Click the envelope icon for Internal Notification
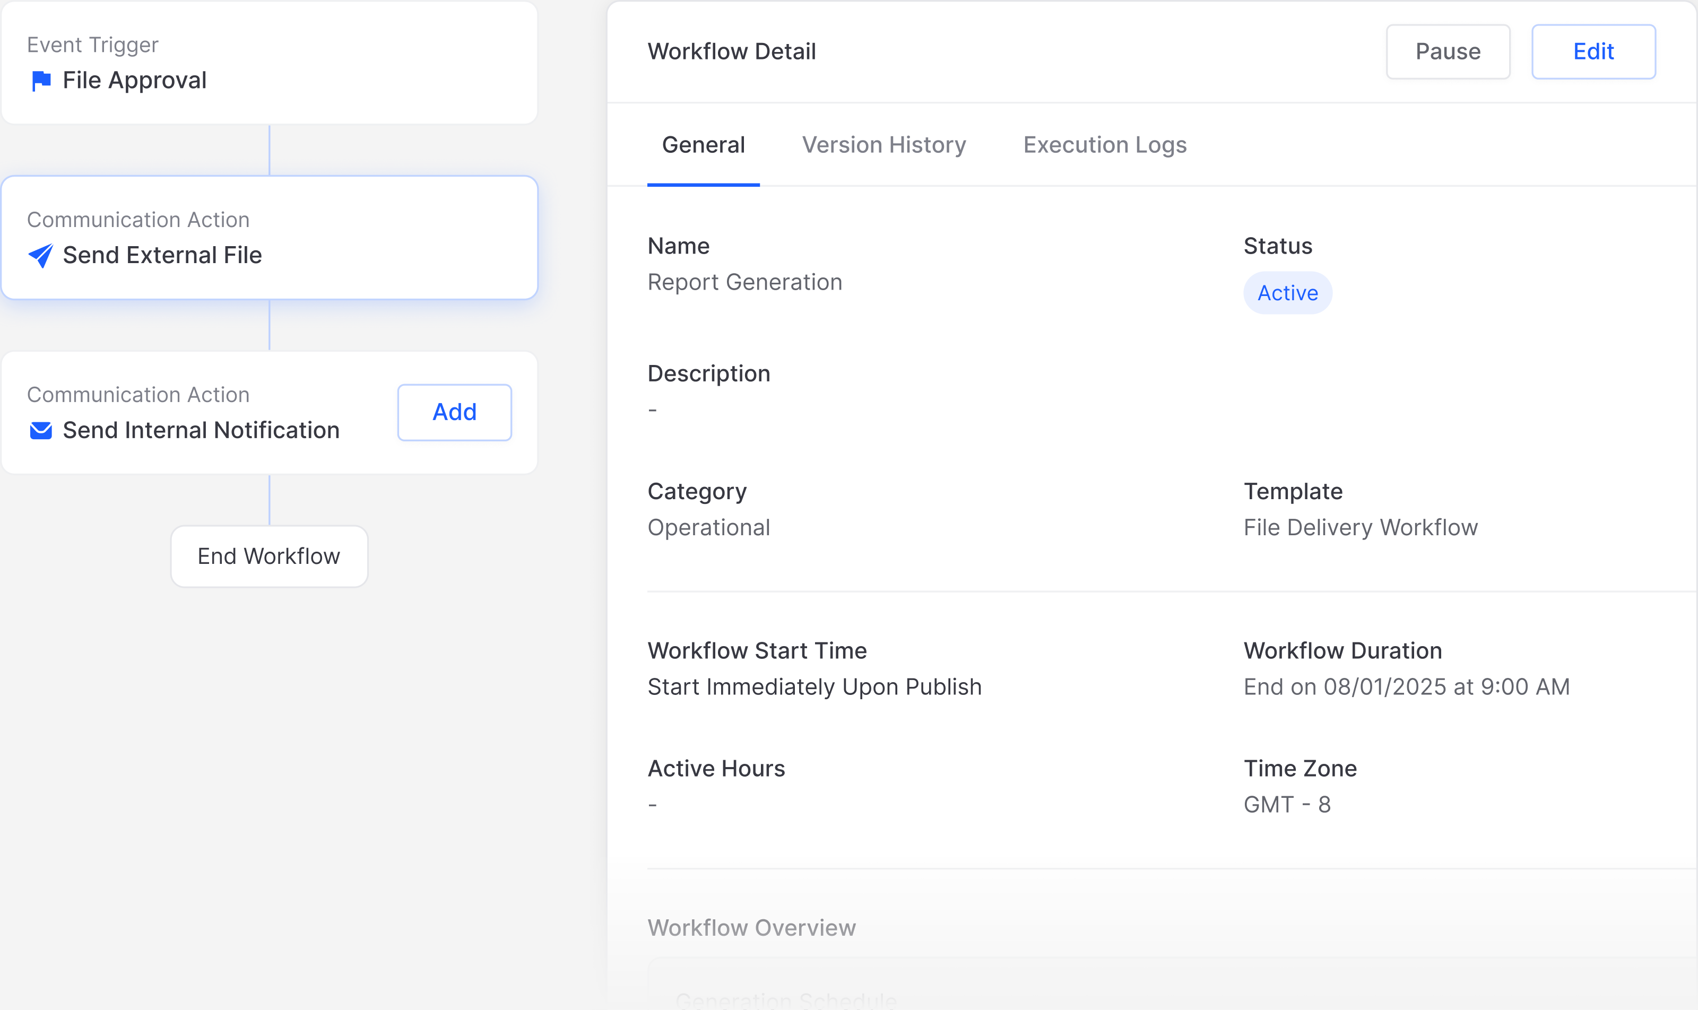Screen dimensions: 1698x1010 point(41,431)
